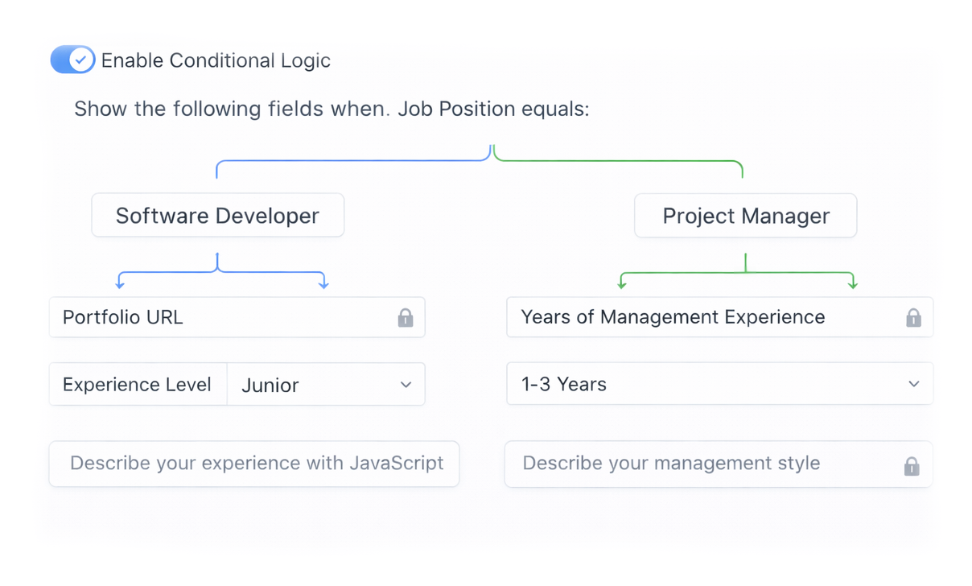Toggle the Enable Conditional Logic switch off

(x=72, y=59)
